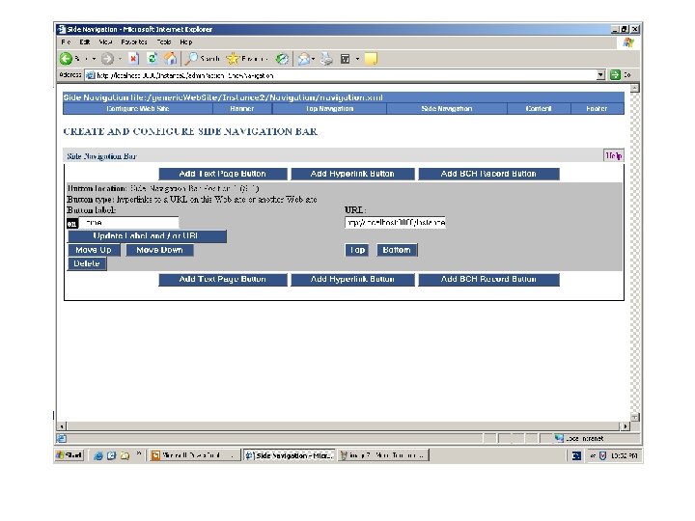Go to Configure Web Site tab
The width and height of the screenshot is (695, 521).
(x=138, y=108)
